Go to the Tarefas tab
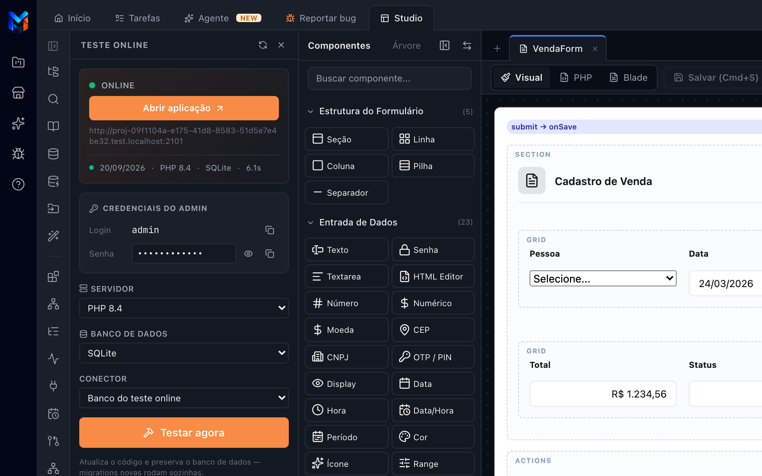The height and width of the screenshot is (476, 762). click(138, 18)
